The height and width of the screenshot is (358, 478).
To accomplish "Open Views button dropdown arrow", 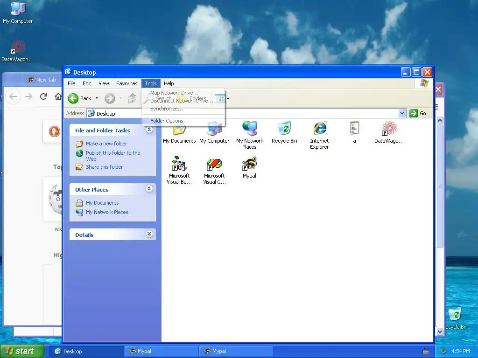I will [228, 98].
